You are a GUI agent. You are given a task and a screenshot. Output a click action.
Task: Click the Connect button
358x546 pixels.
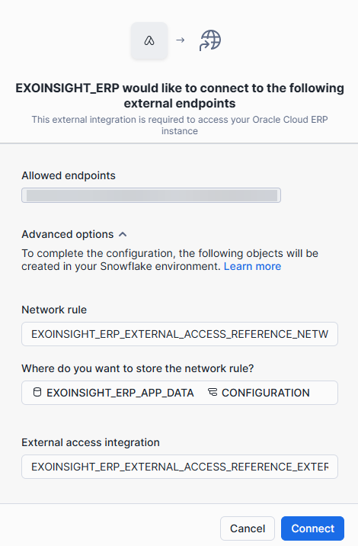pyautogui.click(x=312, y=528)
